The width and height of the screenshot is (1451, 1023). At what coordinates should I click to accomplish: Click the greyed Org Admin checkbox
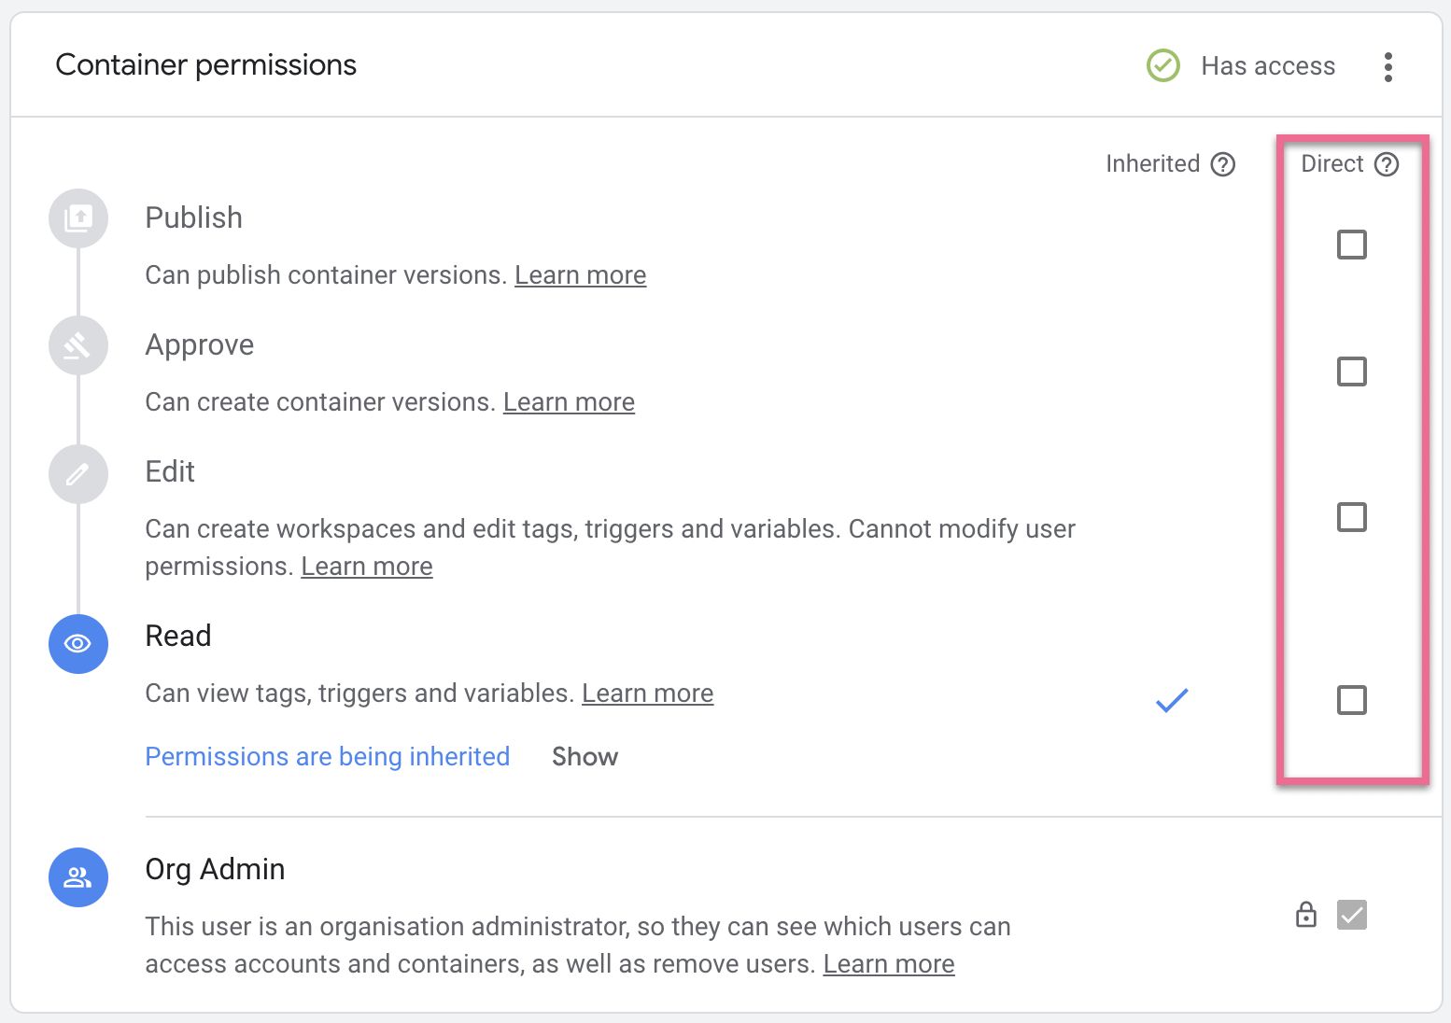(1351, 915)
